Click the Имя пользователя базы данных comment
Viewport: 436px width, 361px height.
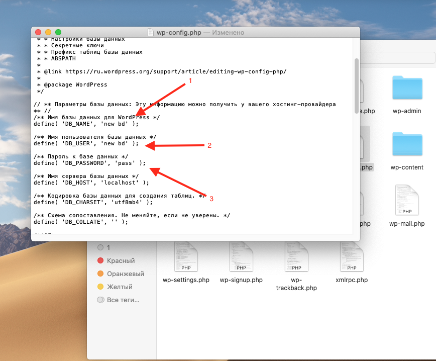(95, 137)
